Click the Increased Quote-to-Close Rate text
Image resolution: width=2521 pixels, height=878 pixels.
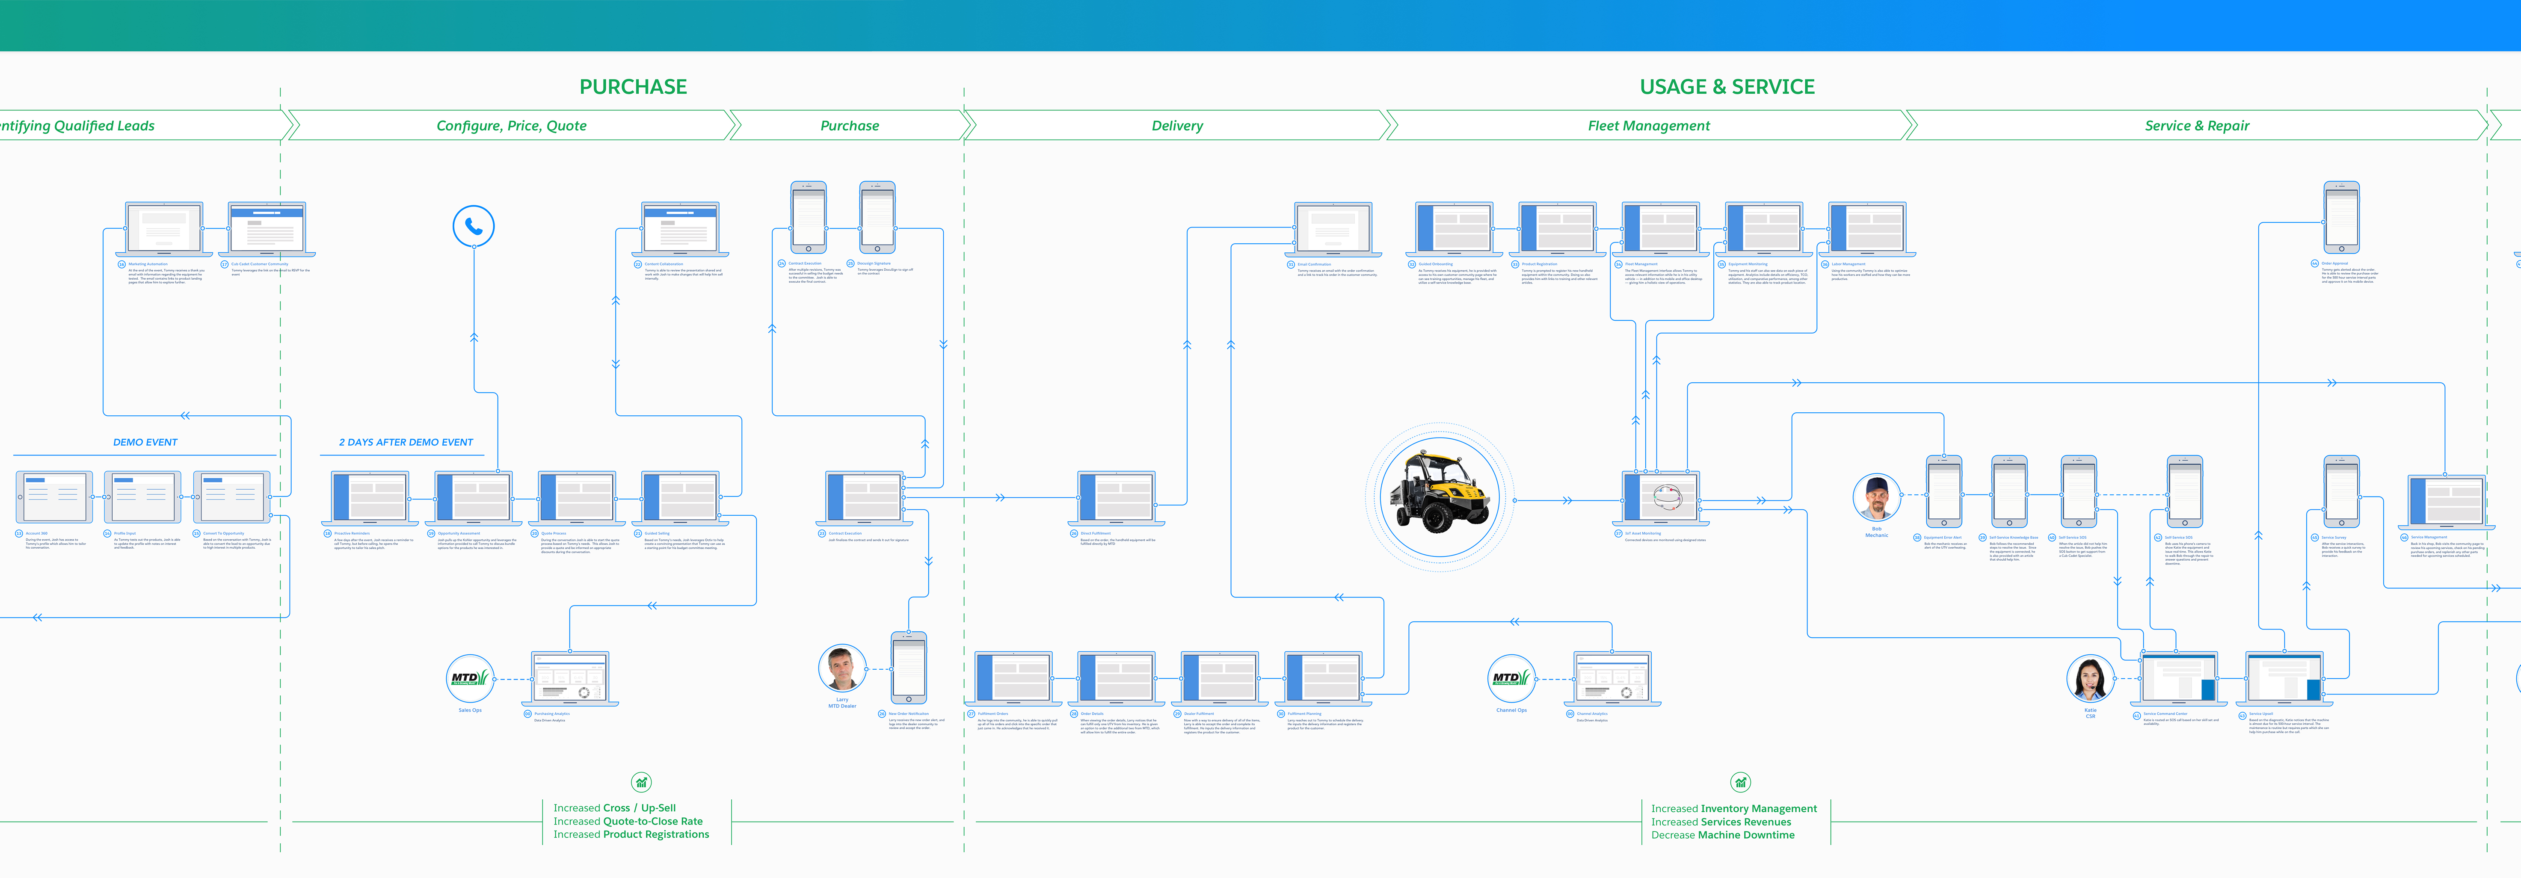pyautogui.click(x=628, y=821)
